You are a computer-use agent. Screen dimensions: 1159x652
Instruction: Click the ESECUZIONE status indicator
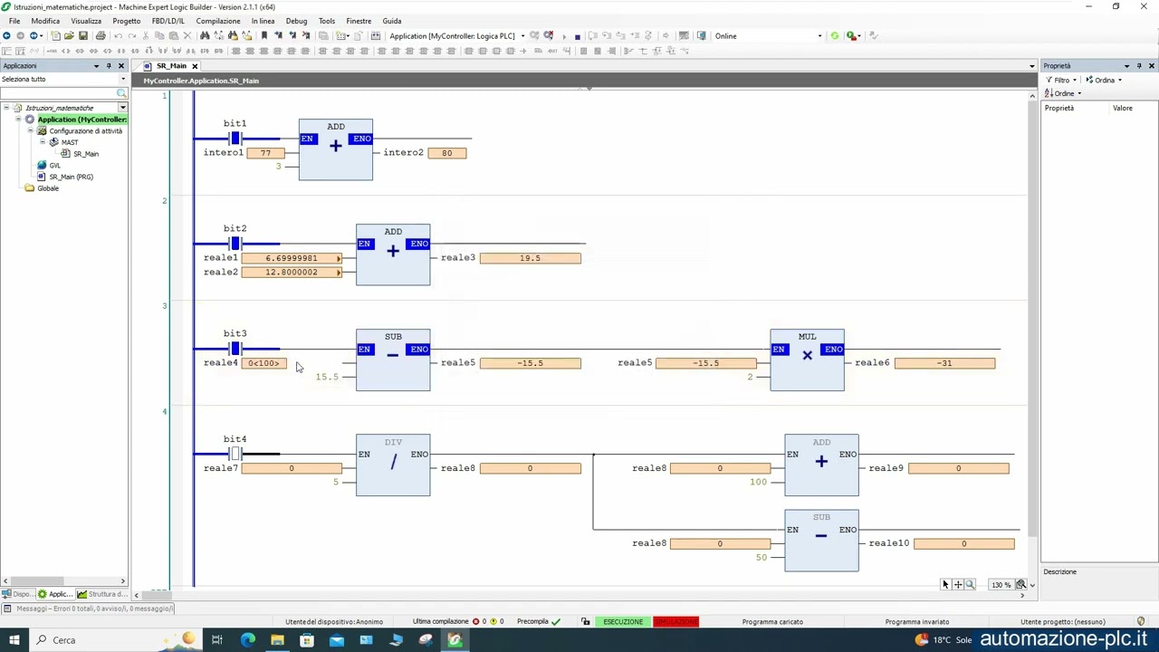[x=623, y=622]
